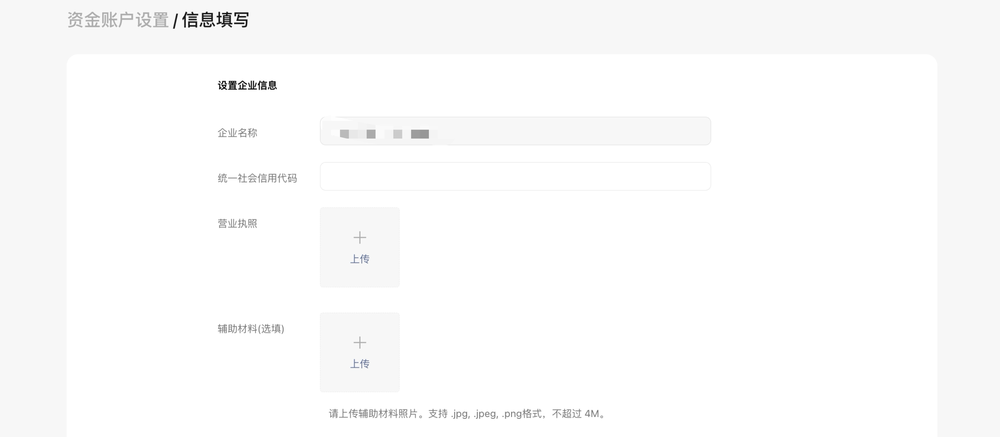Upload the 营业执照 image
The width and height of the screenshot is (1000, 437).
(x=360, y=247)
